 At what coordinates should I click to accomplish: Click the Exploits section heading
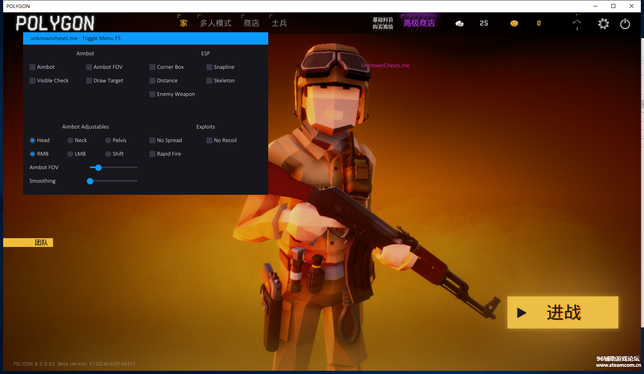(206, 127)
